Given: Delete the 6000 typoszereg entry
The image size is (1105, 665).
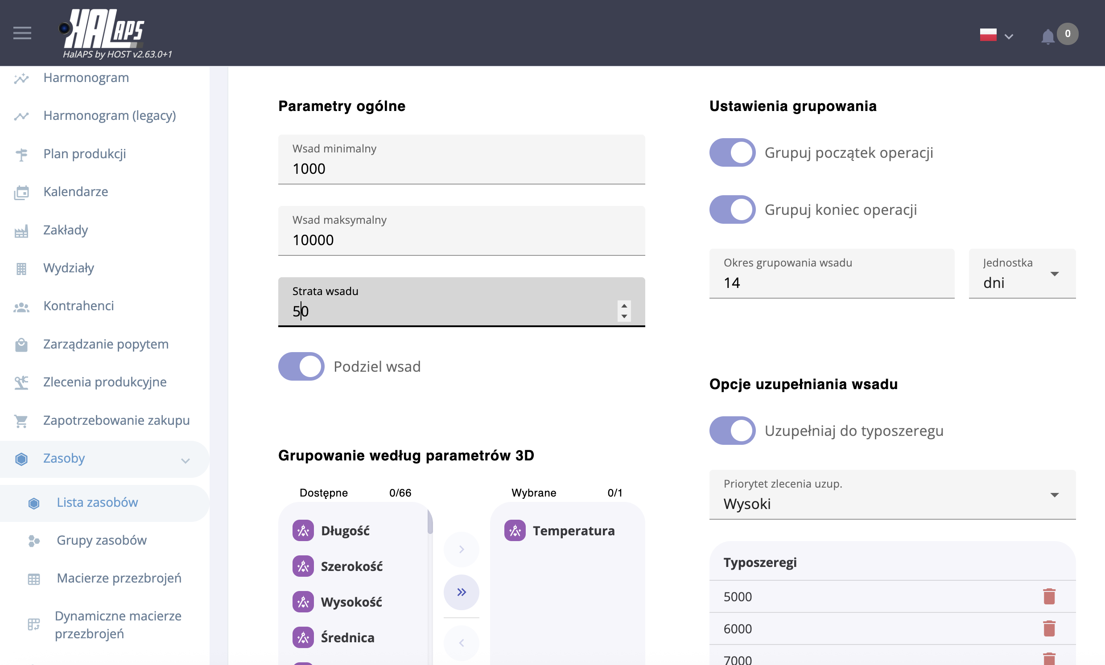Looking at the screenshot, I should point(1049,629).
